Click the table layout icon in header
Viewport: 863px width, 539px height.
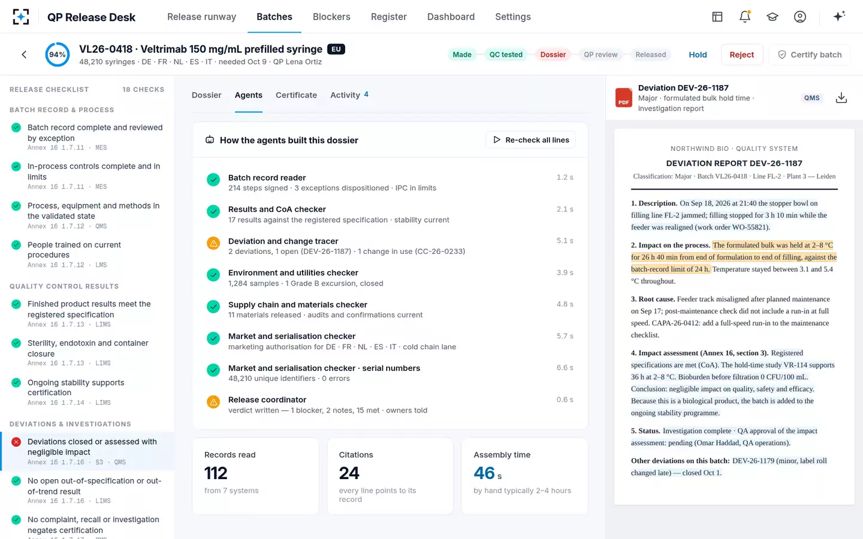pyautogui.click(x=717, y=17)
